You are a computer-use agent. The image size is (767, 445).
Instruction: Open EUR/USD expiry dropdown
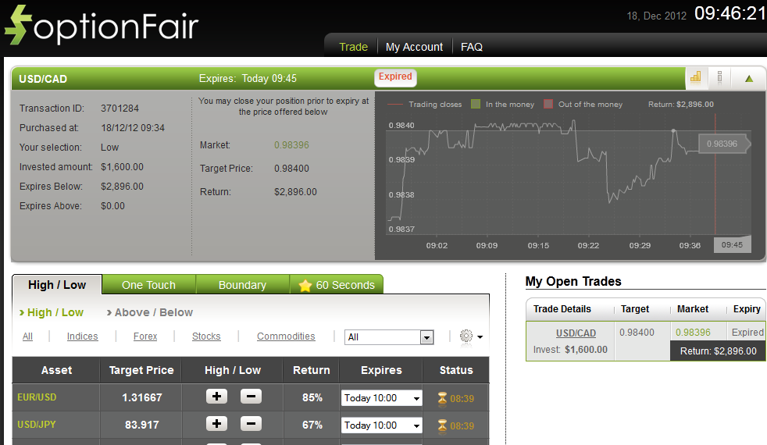381,398
